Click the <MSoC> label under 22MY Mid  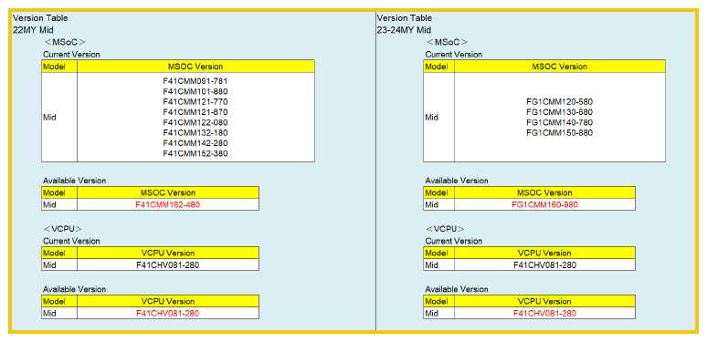pos(65,42)
